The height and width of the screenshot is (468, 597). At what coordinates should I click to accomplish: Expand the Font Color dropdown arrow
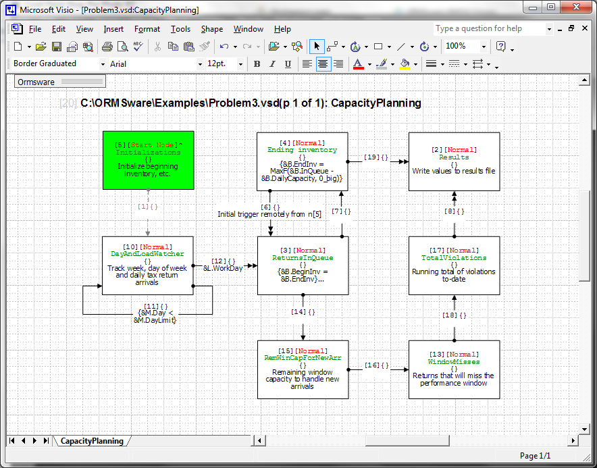[369, 64]
